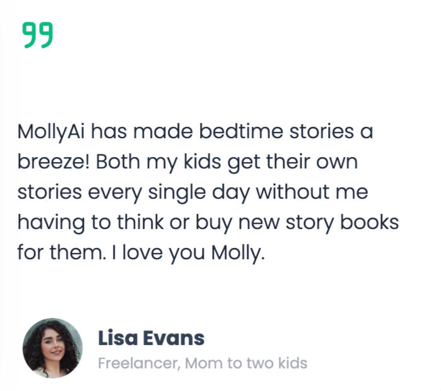The height and width of the screenshot is (391, 441).
Task: Click the word 'Evans' in the author name
Action: [173, 338]
